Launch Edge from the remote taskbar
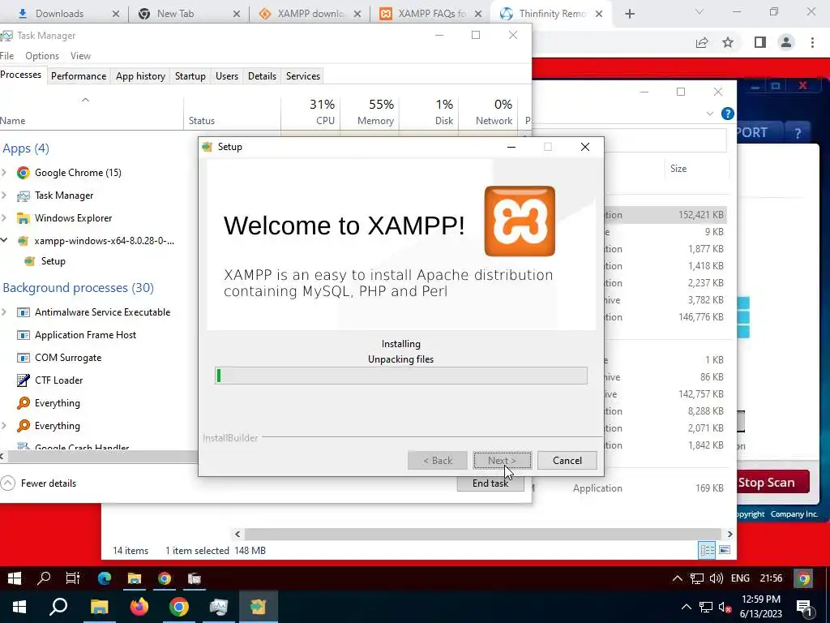 (105, 578)
